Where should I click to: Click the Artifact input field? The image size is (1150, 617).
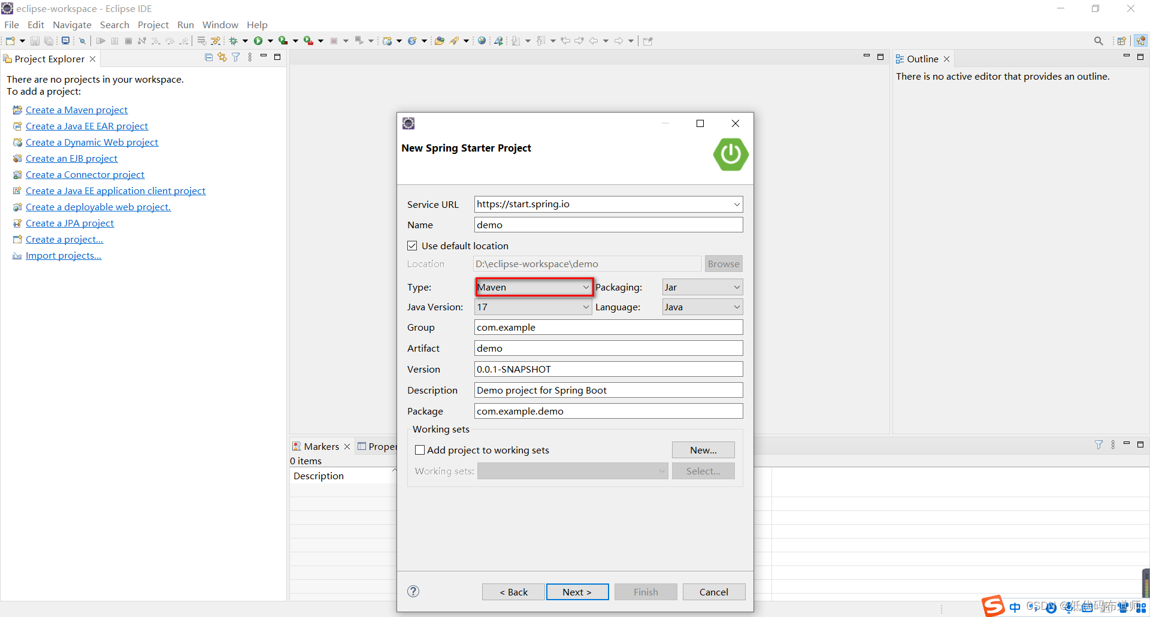609,348
